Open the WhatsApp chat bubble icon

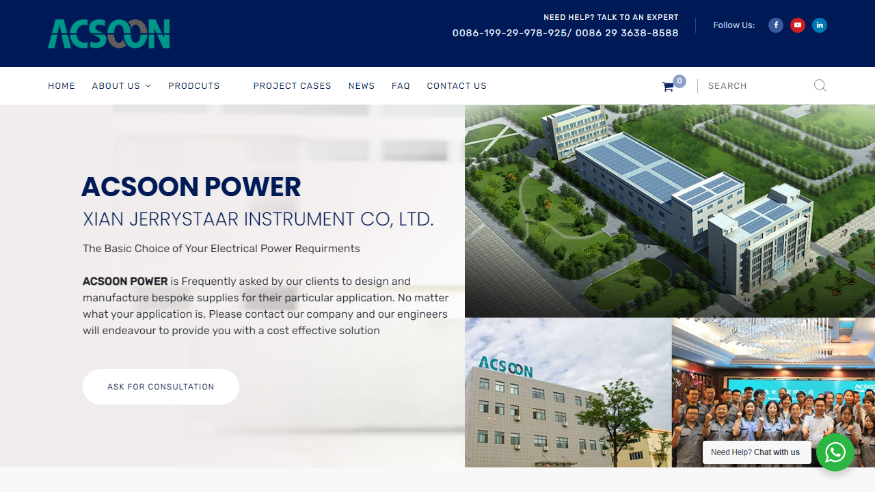pos(835,452)
